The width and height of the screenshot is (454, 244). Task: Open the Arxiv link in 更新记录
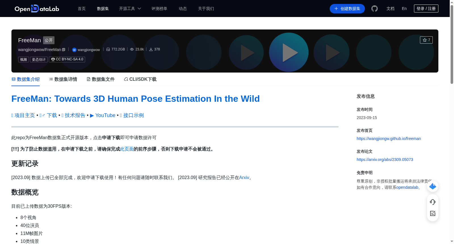point(244,178)
